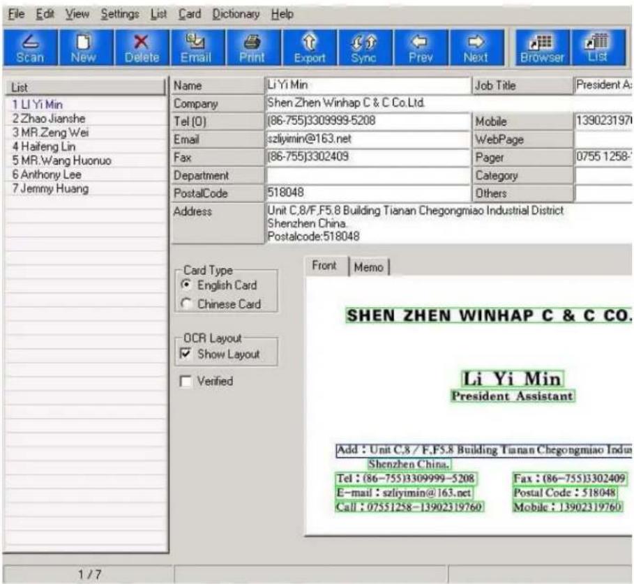The width and height of the screenshot is (634, 584).
Task: Click the Call OCR region on card
Action: coord(409,507)
